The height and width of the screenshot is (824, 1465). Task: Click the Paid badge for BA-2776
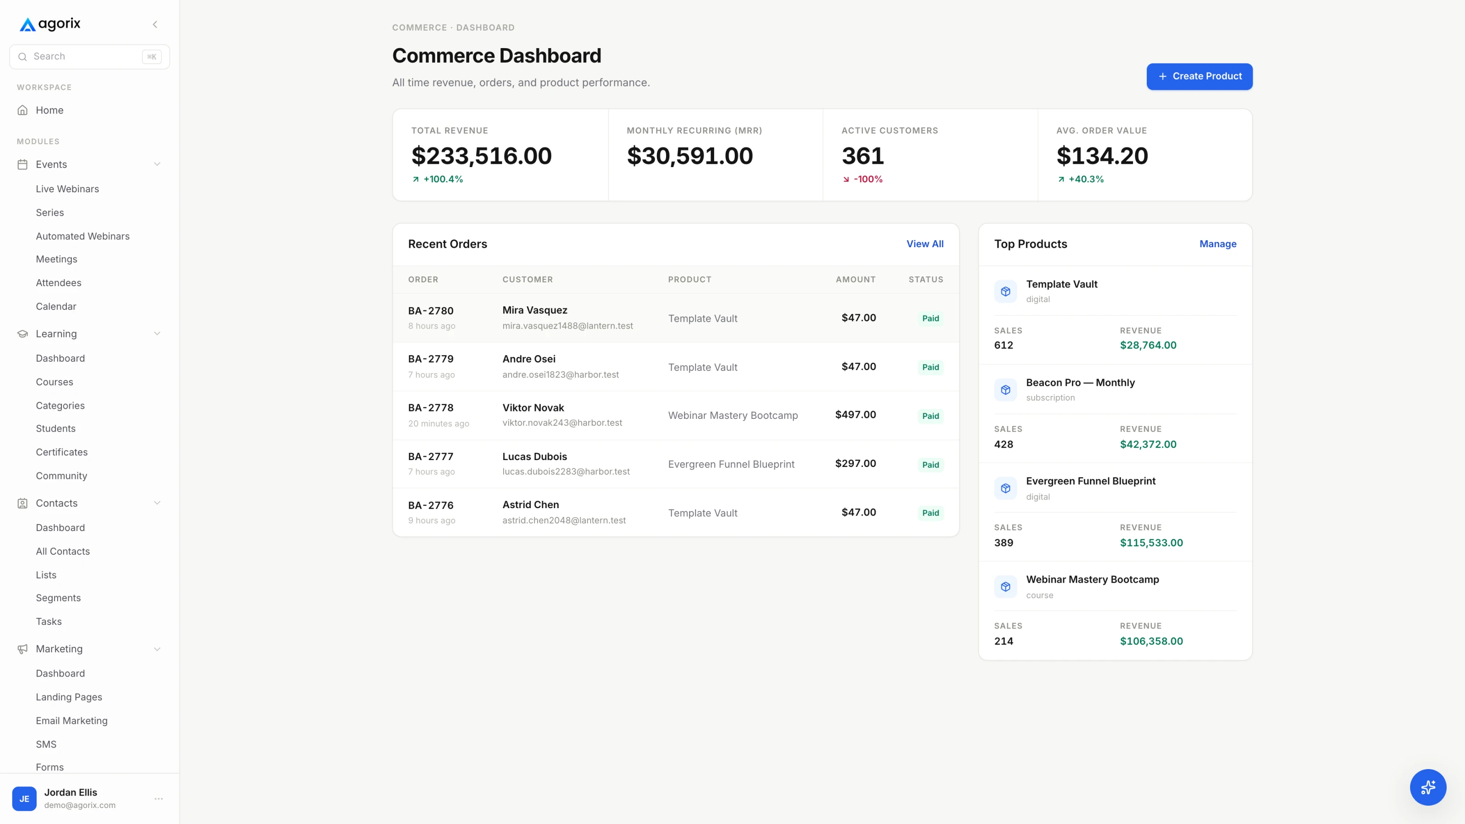(930, 513)
